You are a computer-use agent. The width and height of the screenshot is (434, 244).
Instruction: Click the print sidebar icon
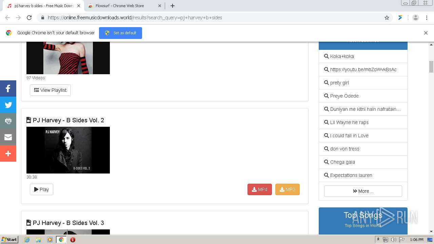tap(8, 121)
